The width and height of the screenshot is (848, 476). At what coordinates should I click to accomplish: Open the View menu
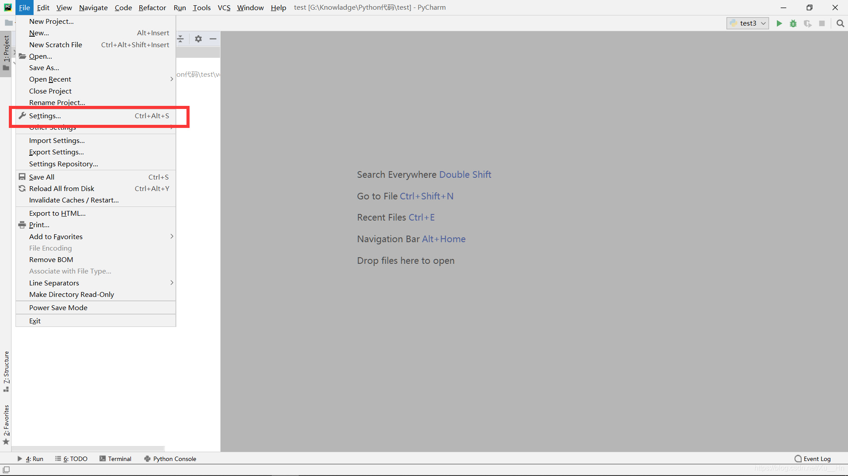tap(64, 7)
